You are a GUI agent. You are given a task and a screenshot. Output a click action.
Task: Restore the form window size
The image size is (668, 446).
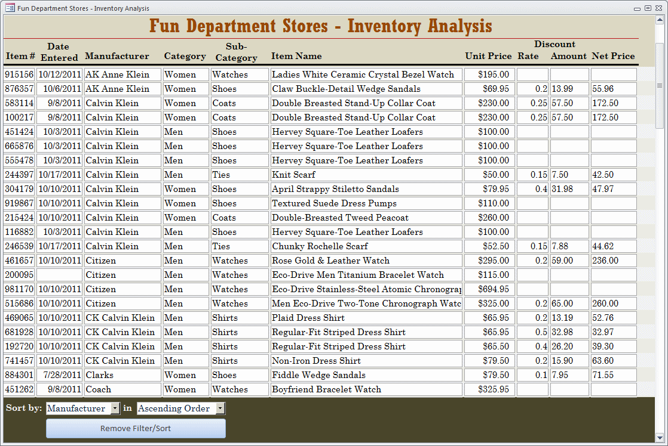click(x=648, y=8)
